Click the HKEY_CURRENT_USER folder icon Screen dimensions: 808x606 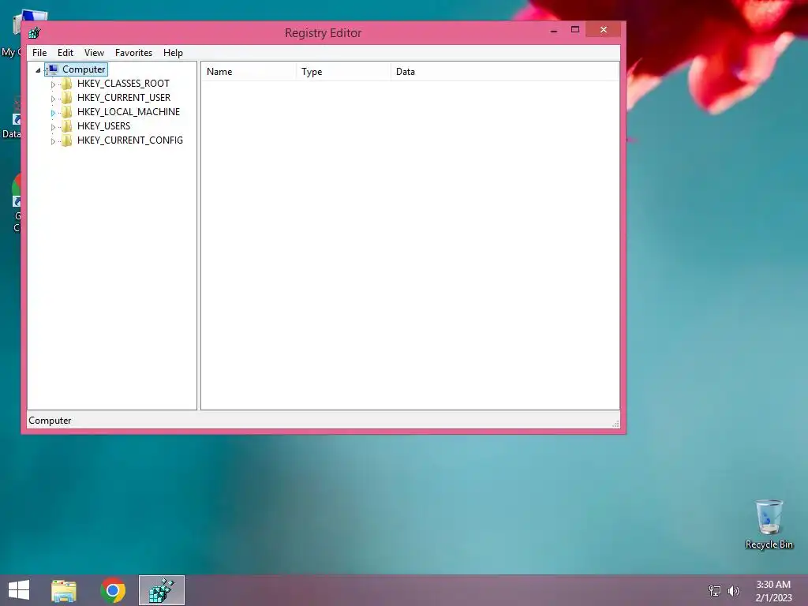(x=66, y=97)
